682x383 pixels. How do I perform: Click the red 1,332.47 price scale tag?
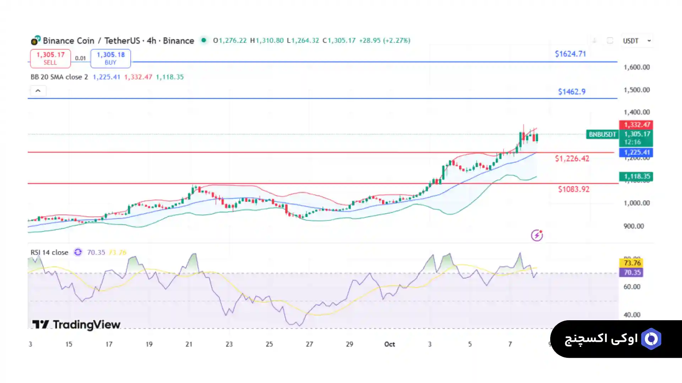pos(636,125)
